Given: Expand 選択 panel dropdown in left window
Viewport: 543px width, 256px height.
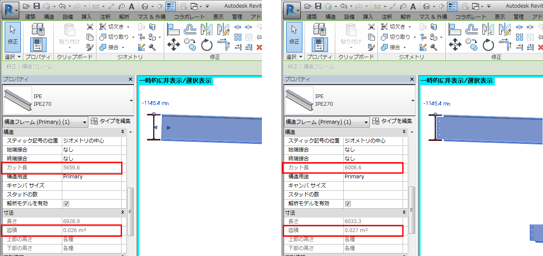Looking at the screenshot, I should pyautogui.click(x=13, y=57).
